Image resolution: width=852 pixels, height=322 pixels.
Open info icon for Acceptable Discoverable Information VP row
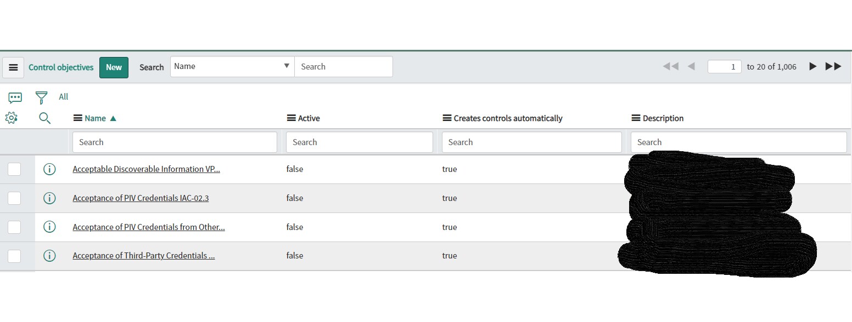(x=49, y=169)
